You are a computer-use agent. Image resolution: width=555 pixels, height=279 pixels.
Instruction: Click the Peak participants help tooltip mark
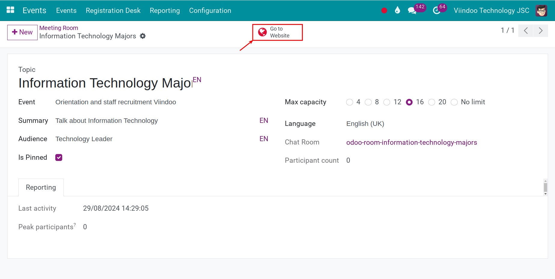75,224
